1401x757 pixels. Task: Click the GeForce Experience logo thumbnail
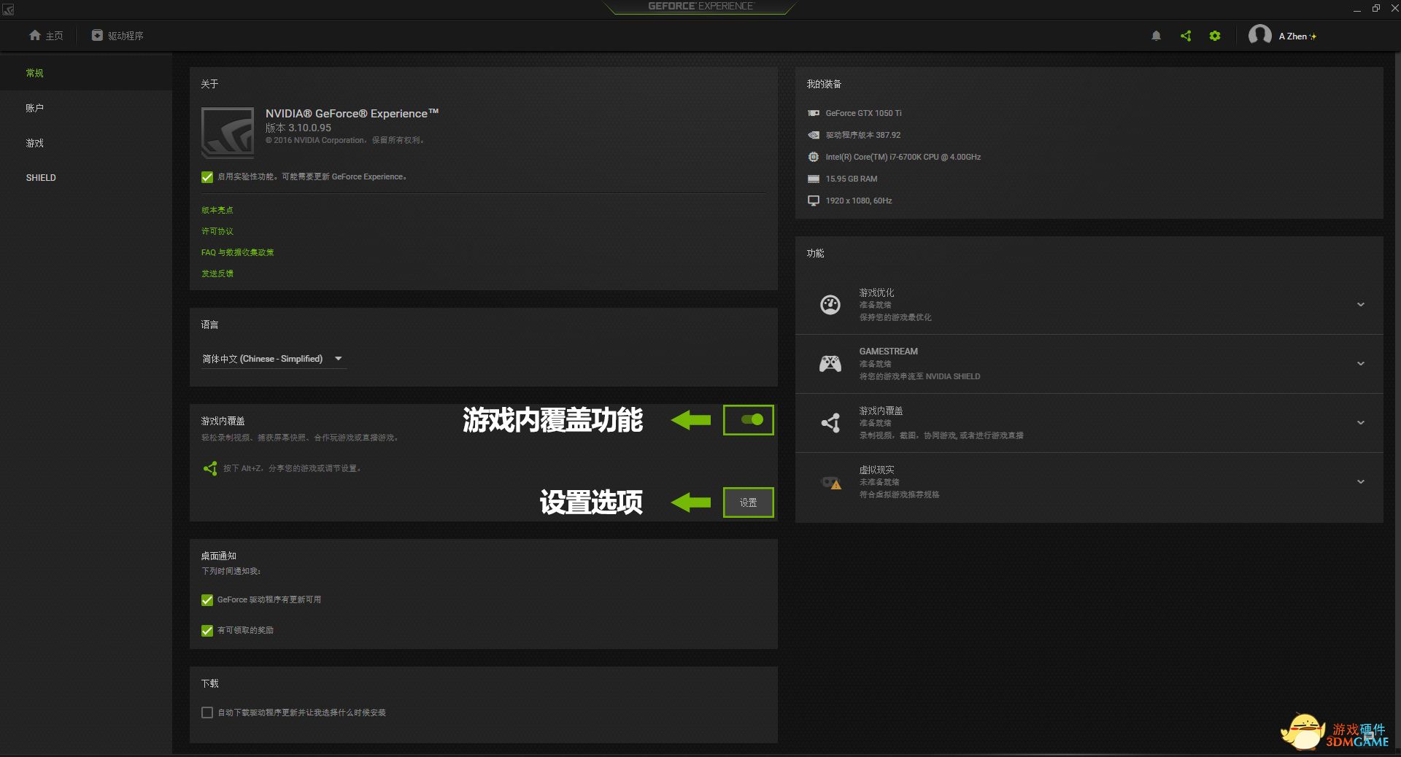click(228, 133)
